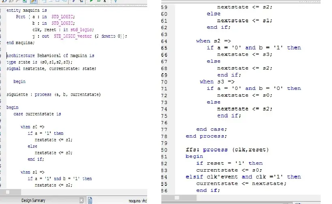Click the 'currentstate <= s0;' line
The image size is (332, 204).
[x=229, y=170]
